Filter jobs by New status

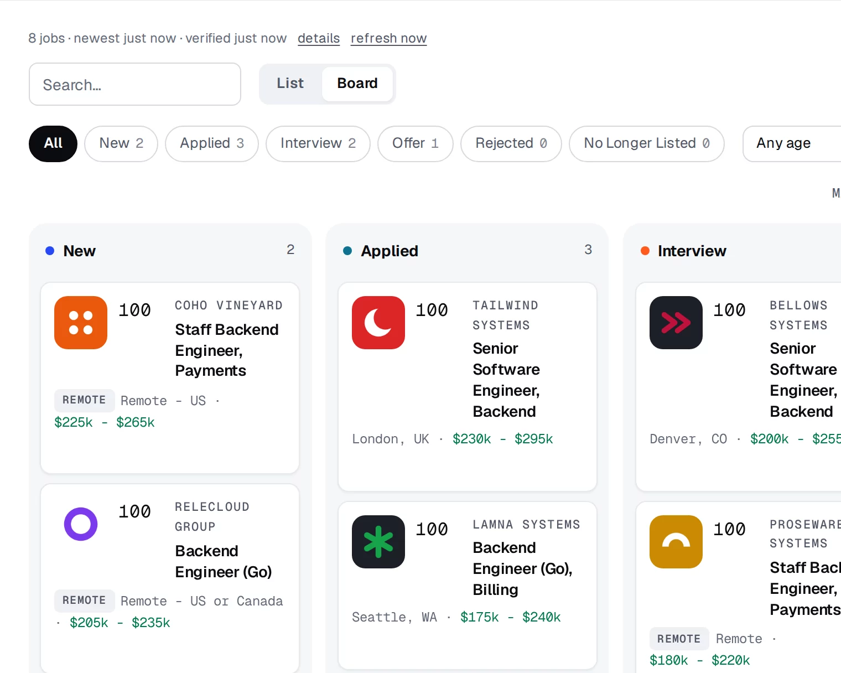121,143
